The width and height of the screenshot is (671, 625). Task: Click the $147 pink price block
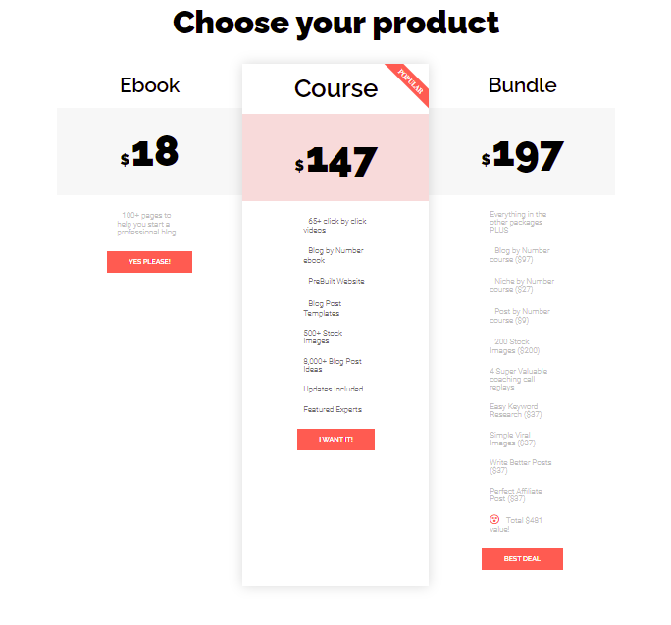coord(335,158)
